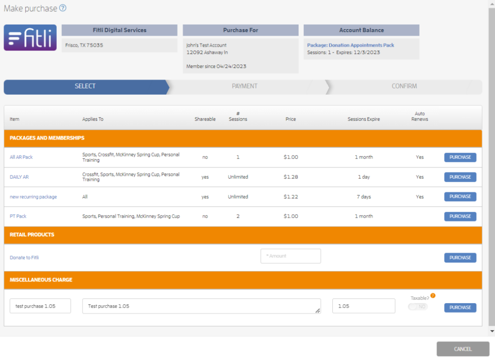
Task: Click the misc charge amount 1.05 field
Action: point(364,306)
